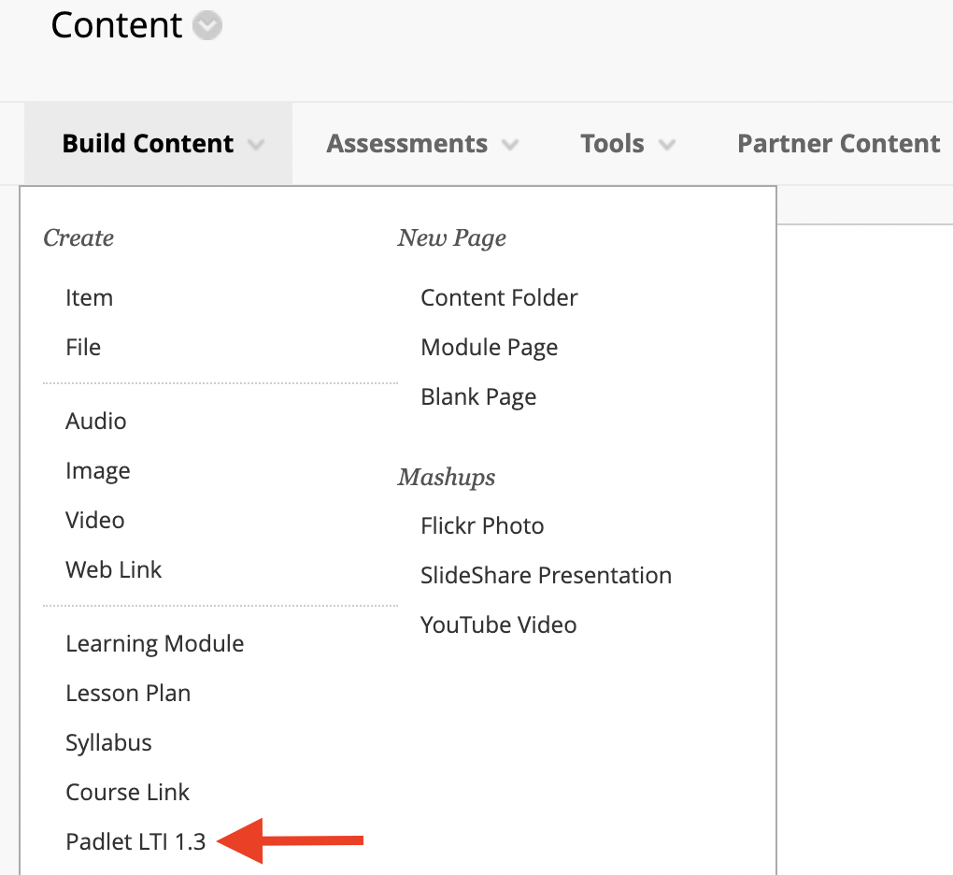Select Lesson Plan from the menu
Screen dimensions: 953x875
tap(128, 694)
